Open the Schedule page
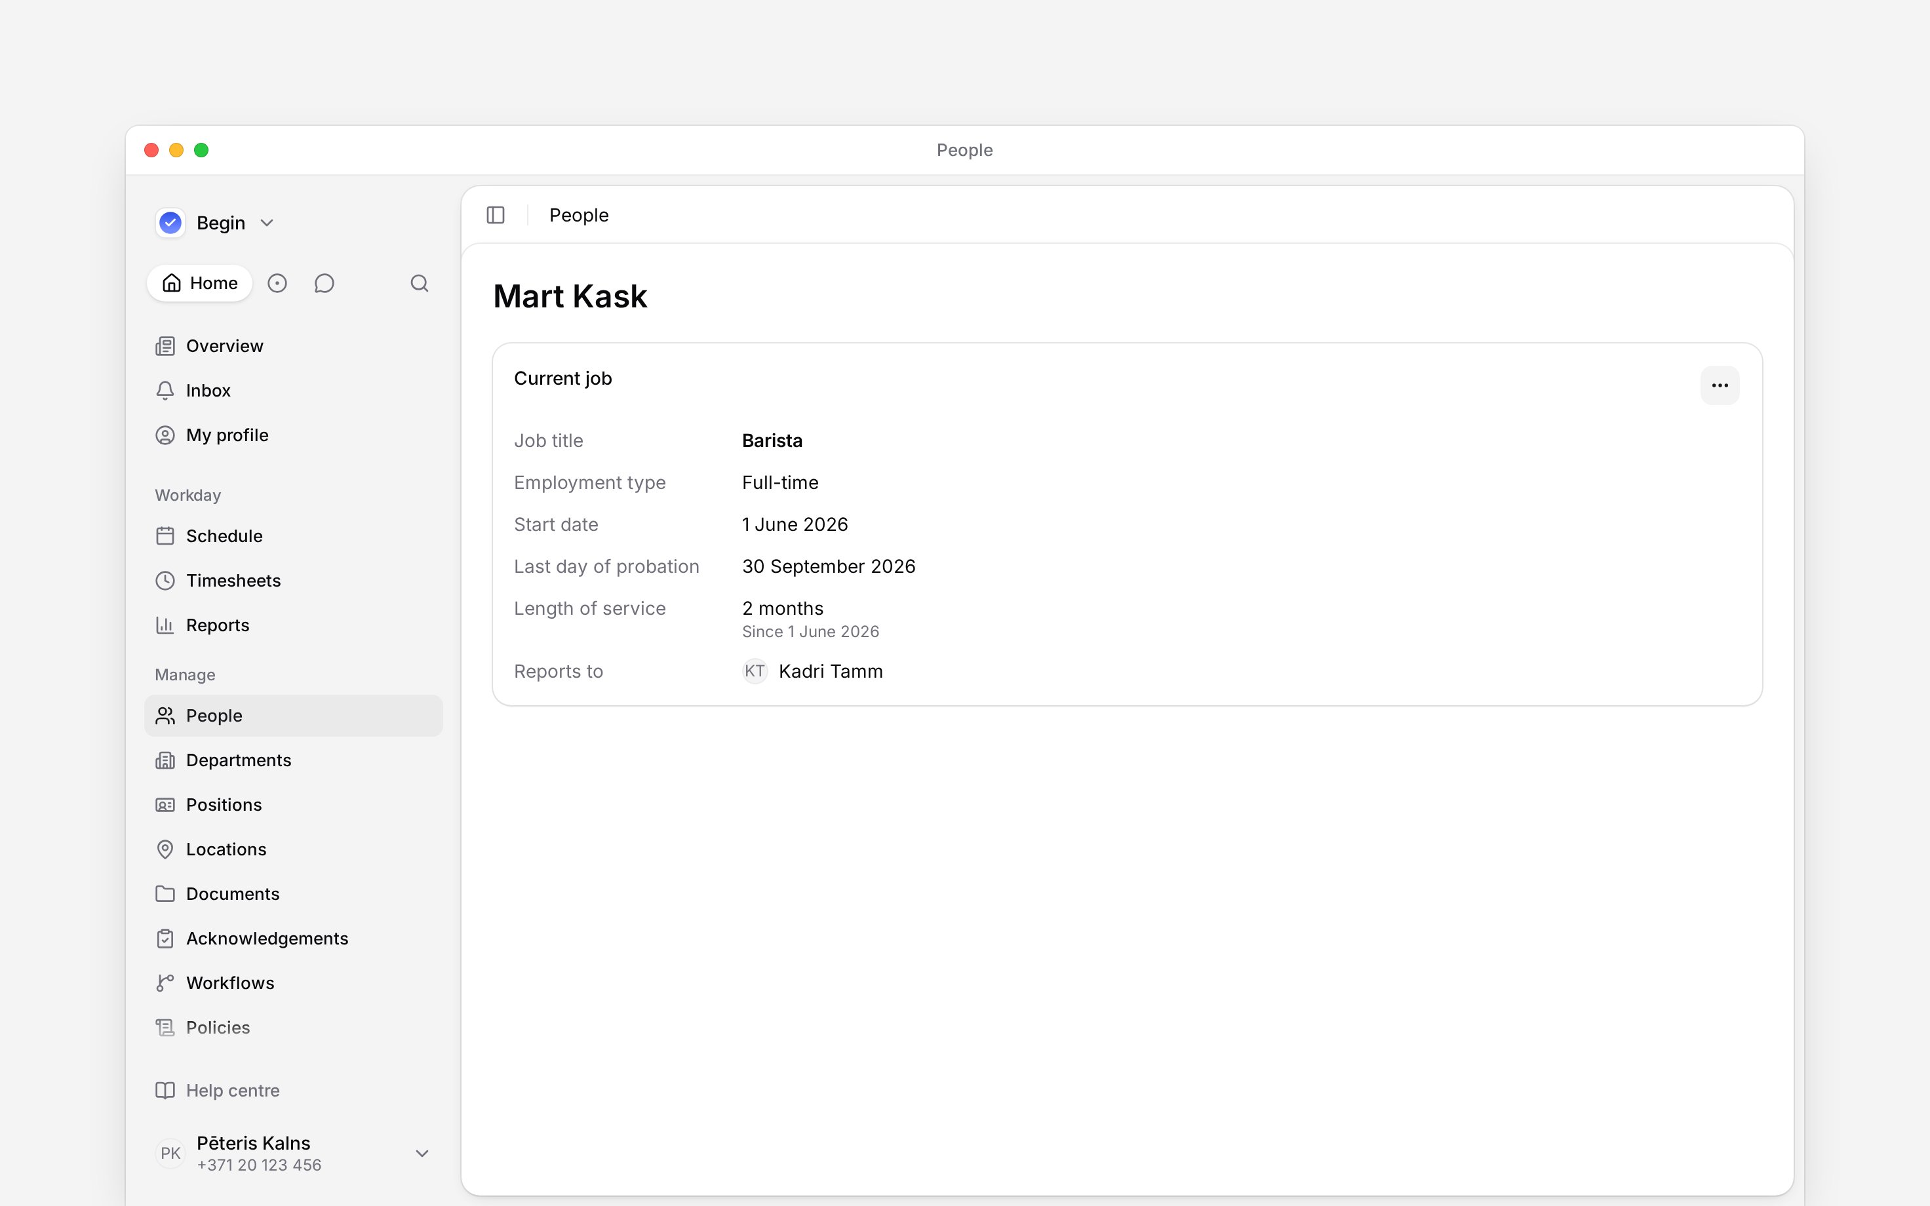Image resolution: width=1930 pixels, height=1206 pixels. (x=294, y=536)
